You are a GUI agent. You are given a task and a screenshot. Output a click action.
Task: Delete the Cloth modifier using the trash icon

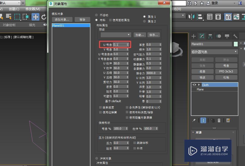pyautogui.click(x=219, y=120)
